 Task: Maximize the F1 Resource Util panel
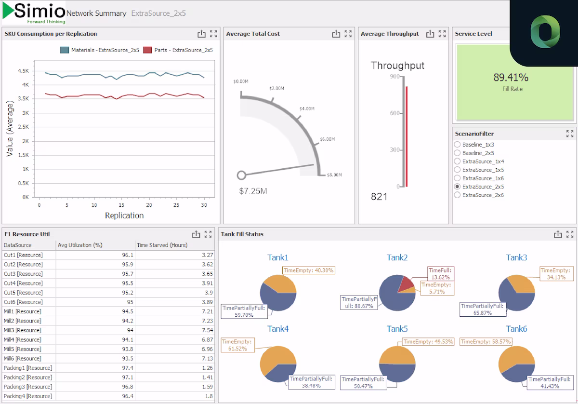(x=208, y=234)
